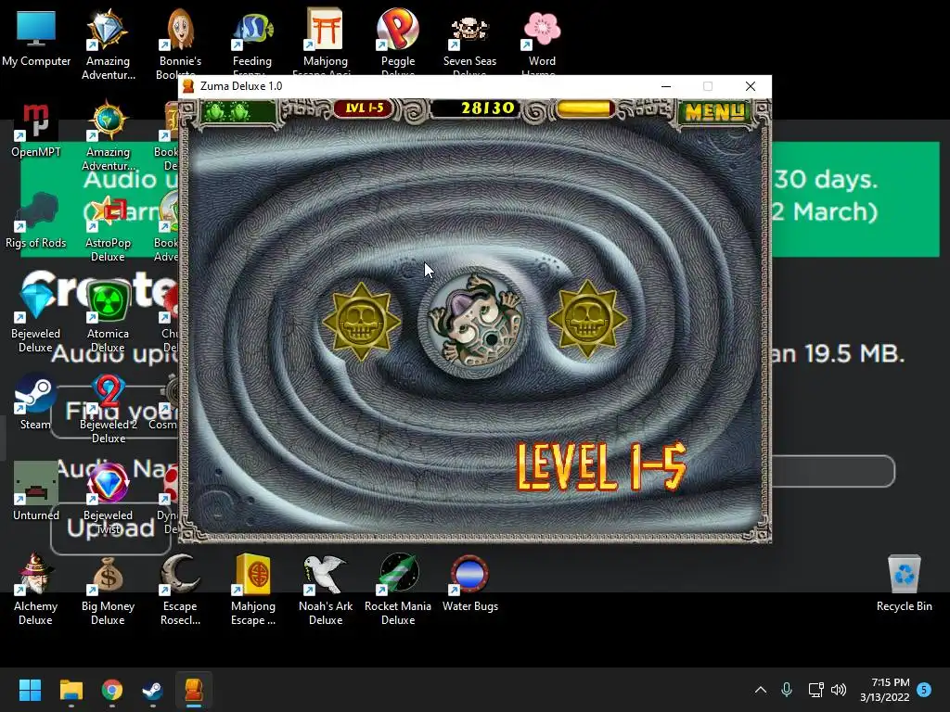
Task: Expand the hidden system tray icons
Action: (x=761, y=690)
